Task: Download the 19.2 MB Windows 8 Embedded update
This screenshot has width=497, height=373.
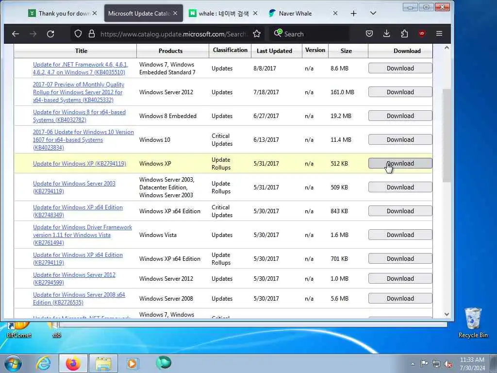Action: [400, 116]
